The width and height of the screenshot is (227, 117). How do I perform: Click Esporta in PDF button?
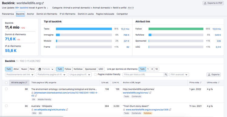pos(213,3)
